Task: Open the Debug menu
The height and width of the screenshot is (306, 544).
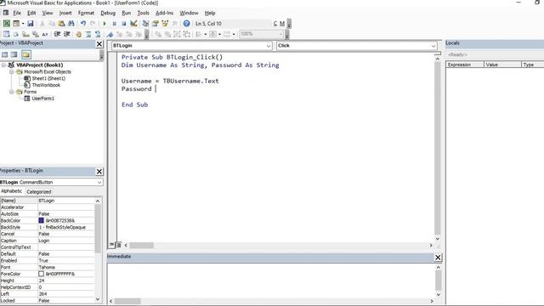Action: click(x=108, y=13)
